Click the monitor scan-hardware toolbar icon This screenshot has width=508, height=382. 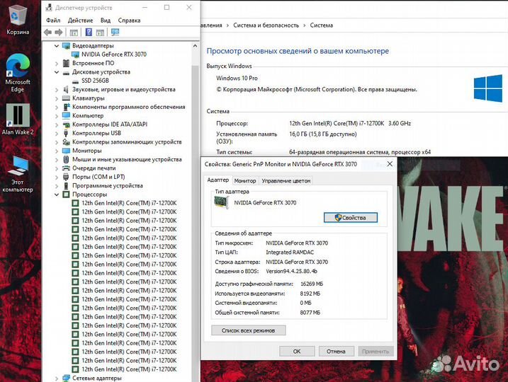(115, 32)
